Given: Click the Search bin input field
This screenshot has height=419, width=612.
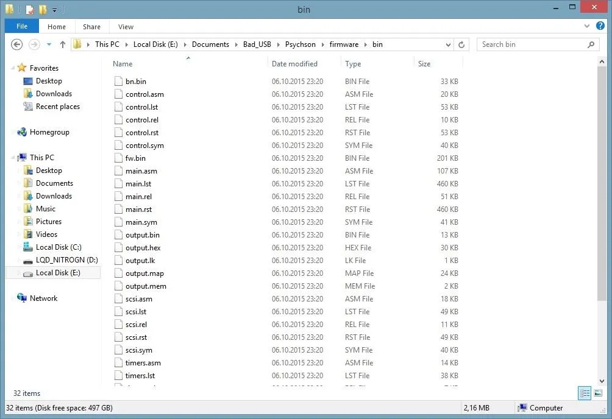Looking at the screenshot, I should tap(533, 44).
